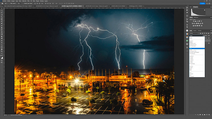Open the Capa auto-select dropdown
Screen dimensions: 212x119
pos(19,3)
